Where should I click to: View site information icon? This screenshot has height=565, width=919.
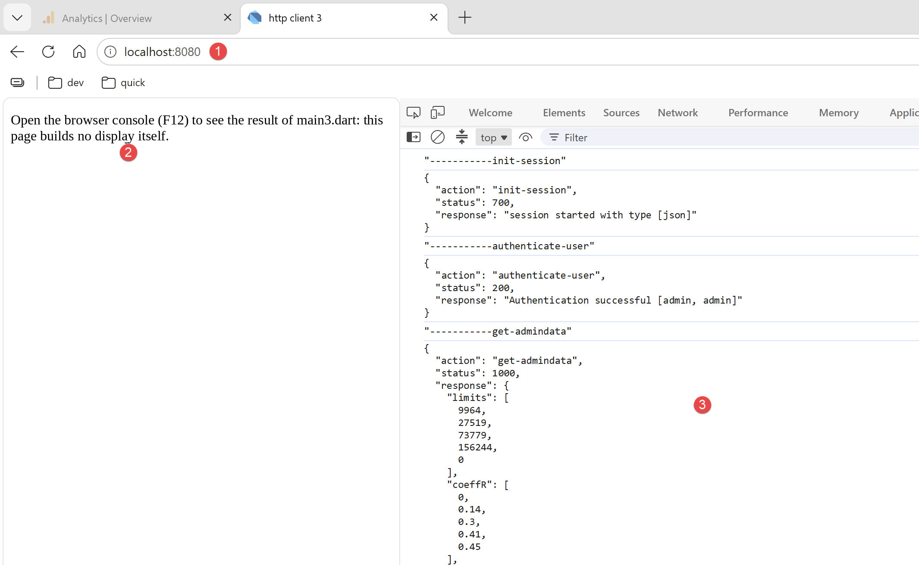tap(110, 52)
